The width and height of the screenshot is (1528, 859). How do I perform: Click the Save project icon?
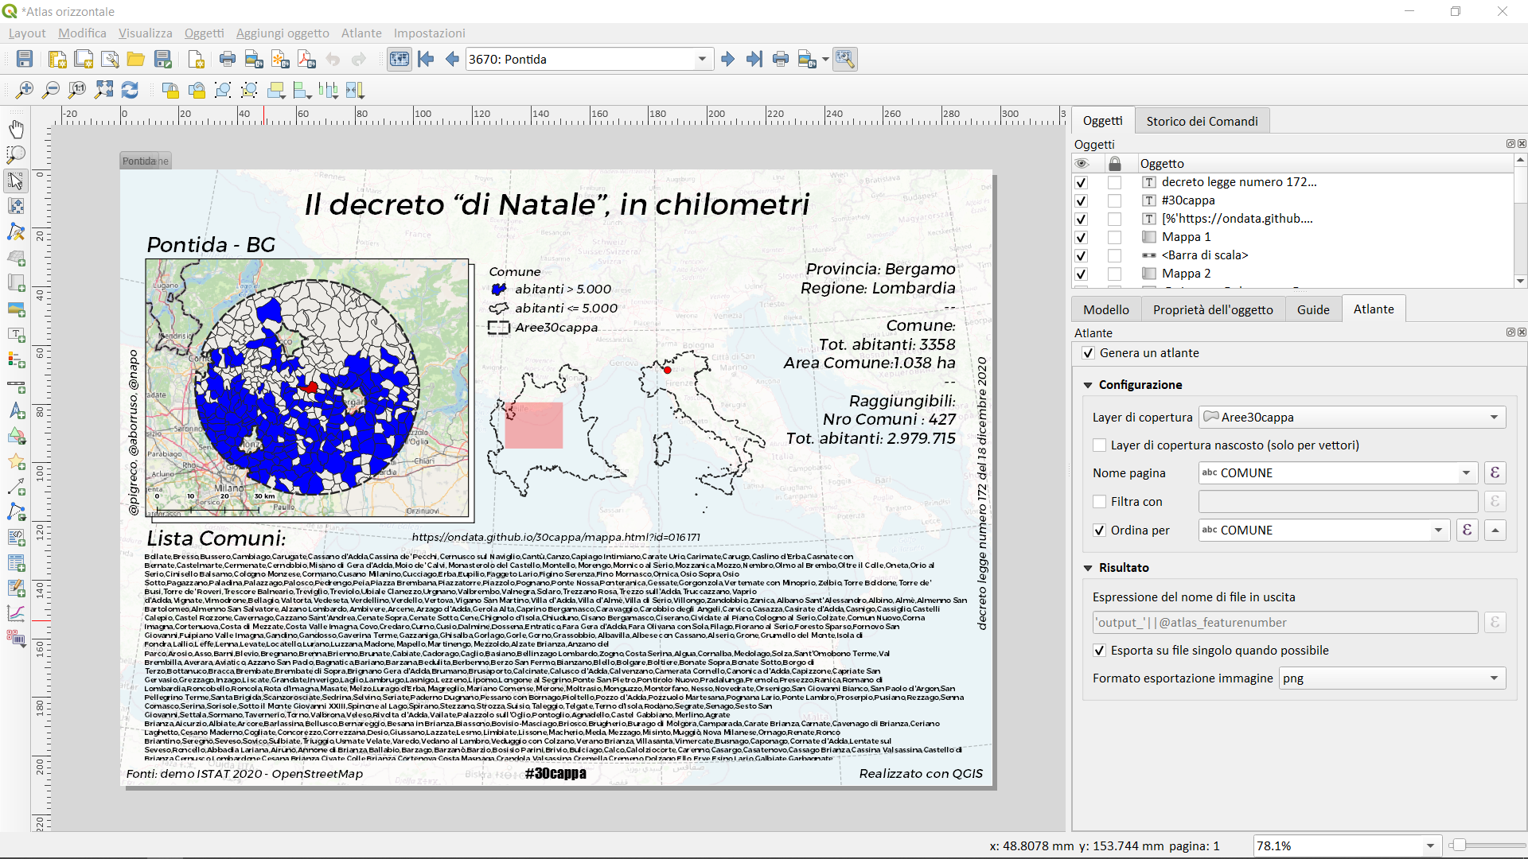coord(25,59)
